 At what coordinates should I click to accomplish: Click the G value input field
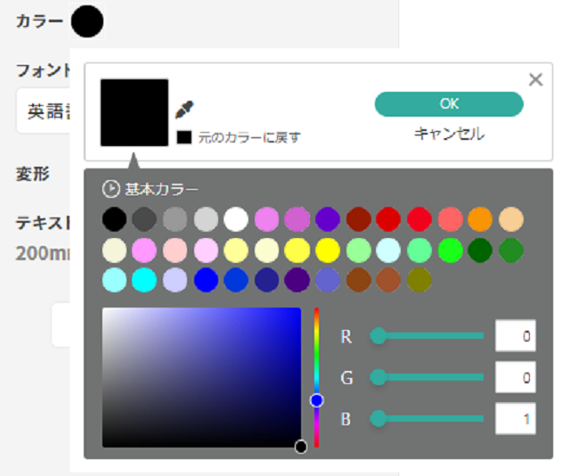click(x=515, y=378)
